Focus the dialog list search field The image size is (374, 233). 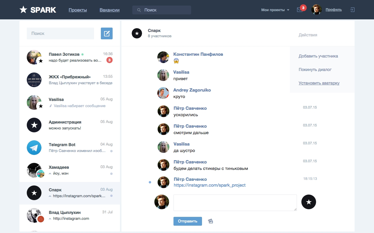(60, 33)
